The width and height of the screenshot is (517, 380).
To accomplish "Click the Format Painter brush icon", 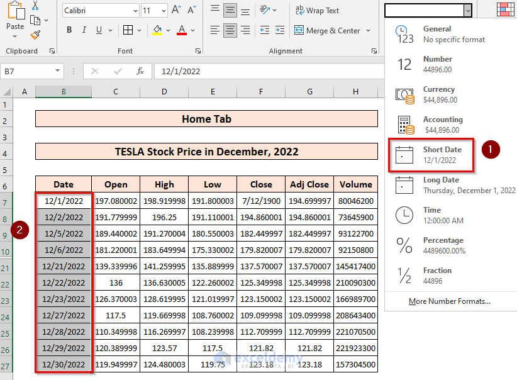I will click(36, 35).
